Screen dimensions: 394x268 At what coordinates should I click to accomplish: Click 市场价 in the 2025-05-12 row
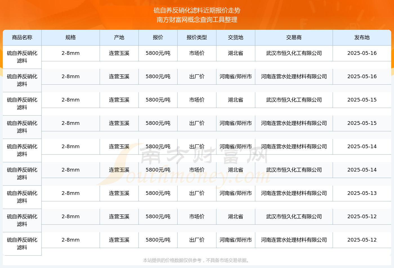pos(197,217)
